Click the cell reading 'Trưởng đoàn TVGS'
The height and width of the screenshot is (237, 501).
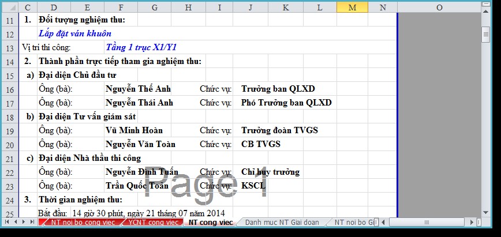279,130
